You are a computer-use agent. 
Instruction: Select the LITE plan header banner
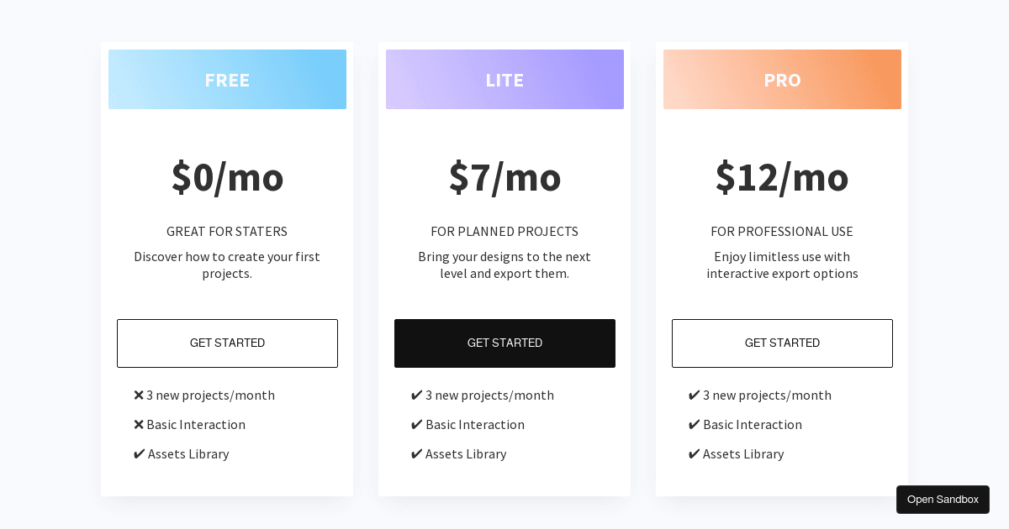tap(504, 79)
